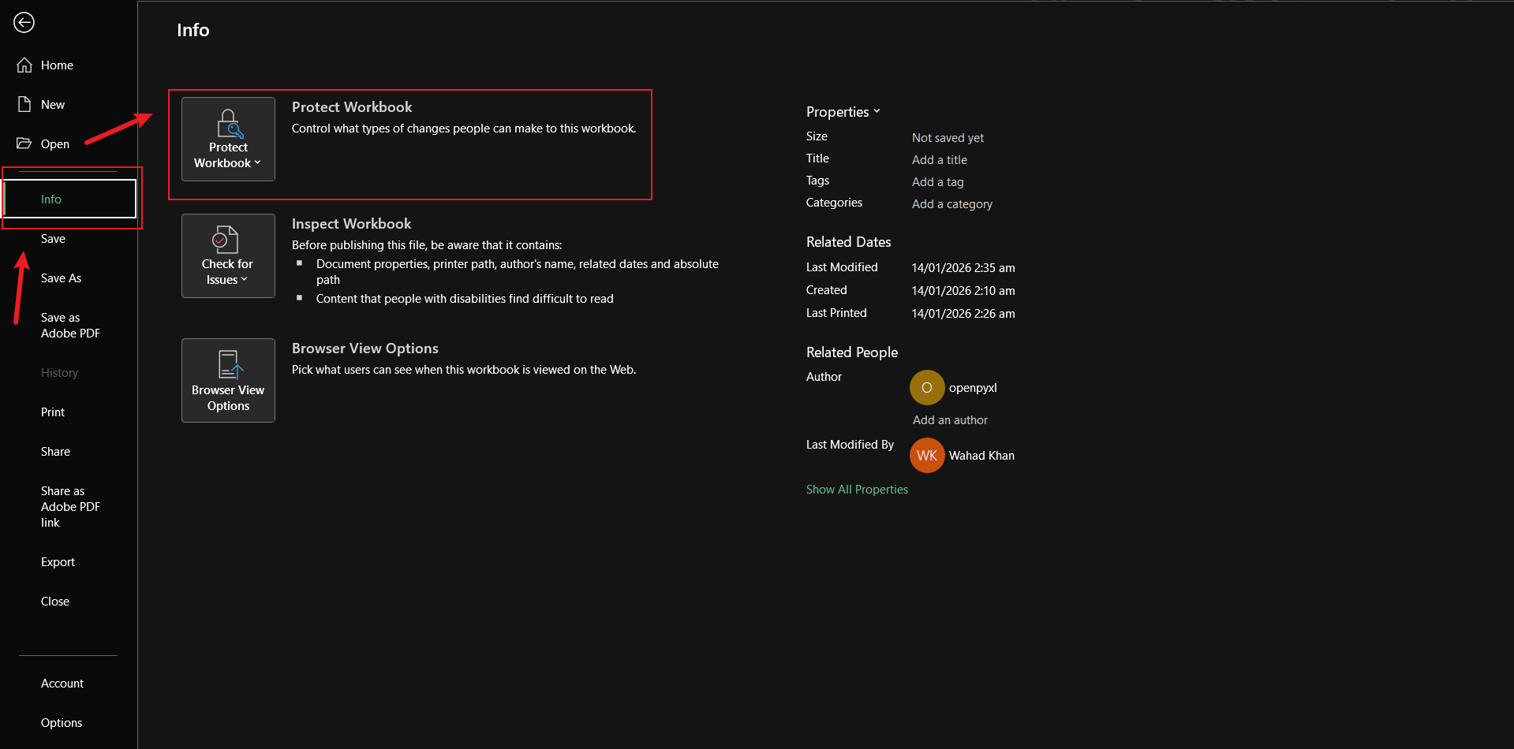Click the Browser View Options button label
The image size is (1514, 749).
tap(228, 398)
